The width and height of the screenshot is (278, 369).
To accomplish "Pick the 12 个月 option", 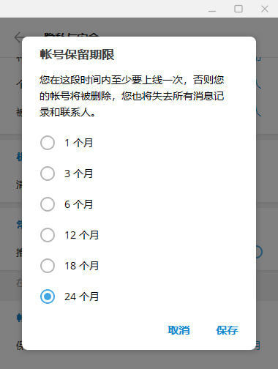I will click(48, 235).
